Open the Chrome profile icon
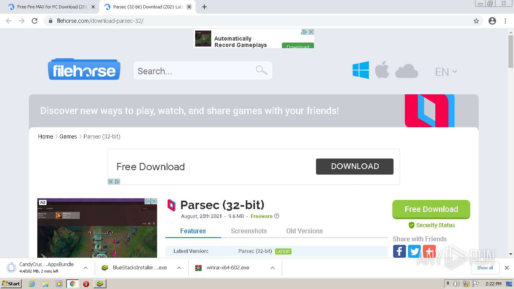Image resolution: width=514 pixels, height=289 pixels. tap(492, 21)
